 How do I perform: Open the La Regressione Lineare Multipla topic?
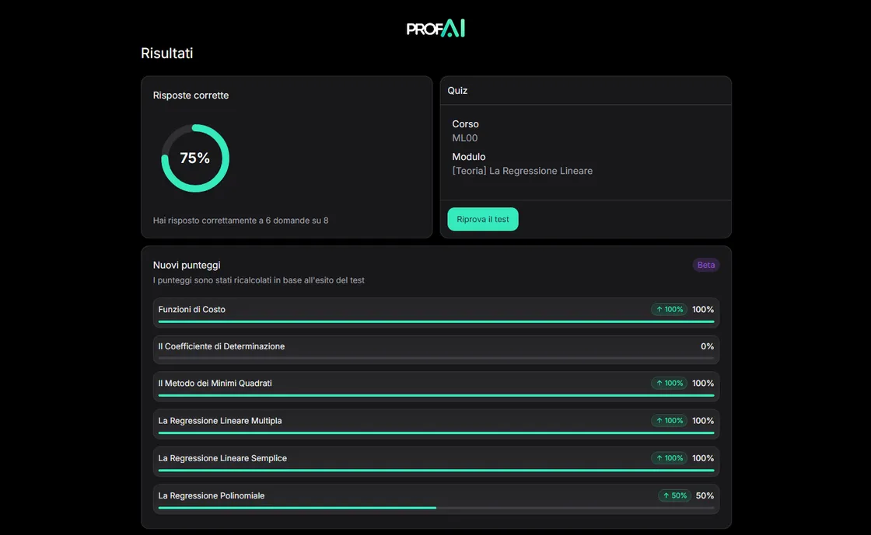[220, 421]
